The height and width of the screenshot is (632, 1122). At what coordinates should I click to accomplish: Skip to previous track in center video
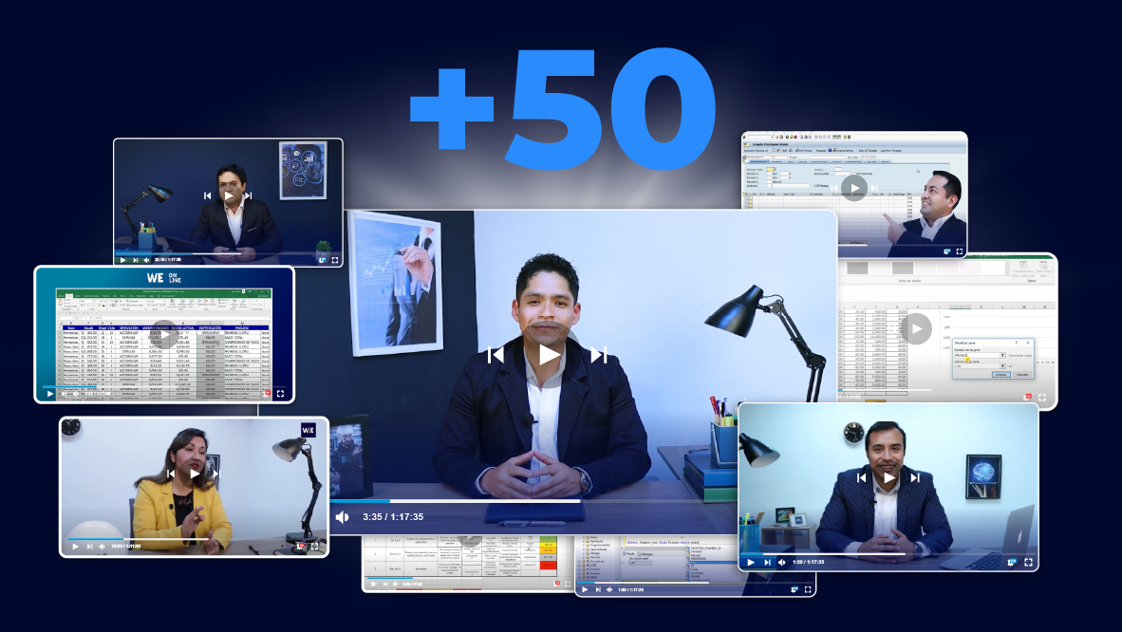[496, 355]
